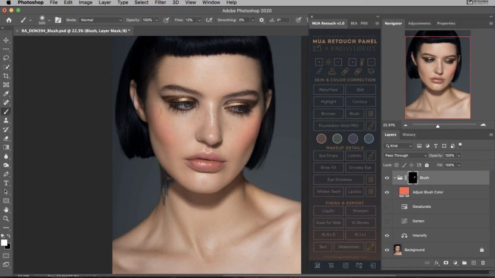
Task: Select the brown foundation color swatch
Action: pyautogui.click(x=321, y=139)
